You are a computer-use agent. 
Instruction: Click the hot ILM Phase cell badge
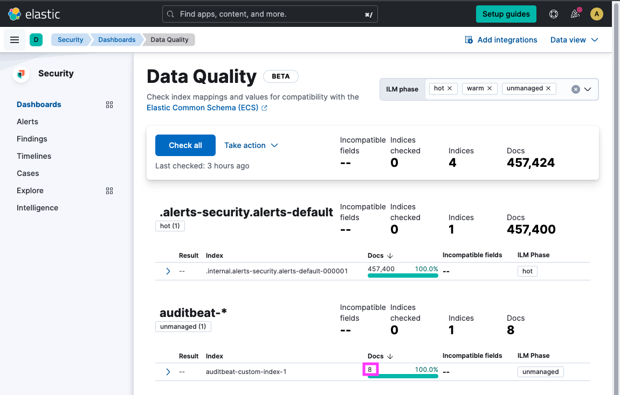point(527,271)
